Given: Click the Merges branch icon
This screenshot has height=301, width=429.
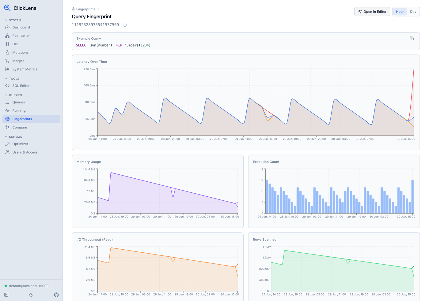Looking at the screenshot, I should tap(7, 61).
